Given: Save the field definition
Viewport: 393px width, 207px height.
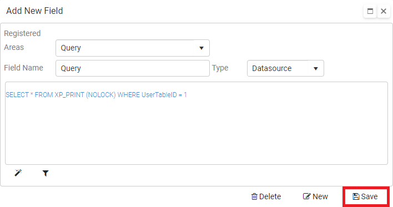Looking at the screenshot, I should (365, 196).
